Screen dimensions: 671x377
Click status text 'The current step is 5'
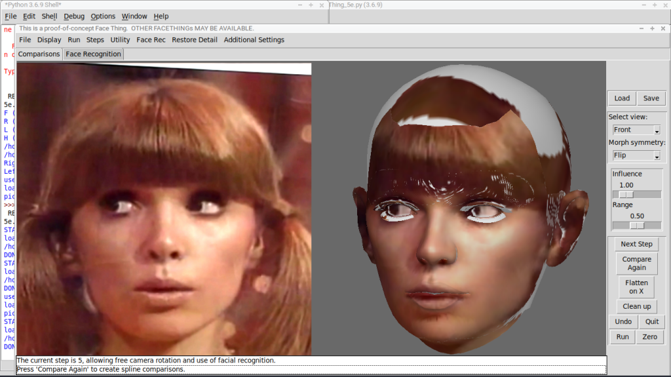[146, 361]
